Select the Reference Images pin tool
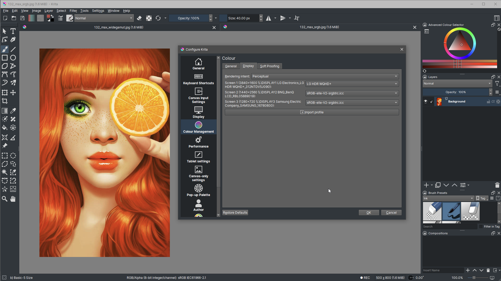Screen dimensions: 501x281 point(5,145)
